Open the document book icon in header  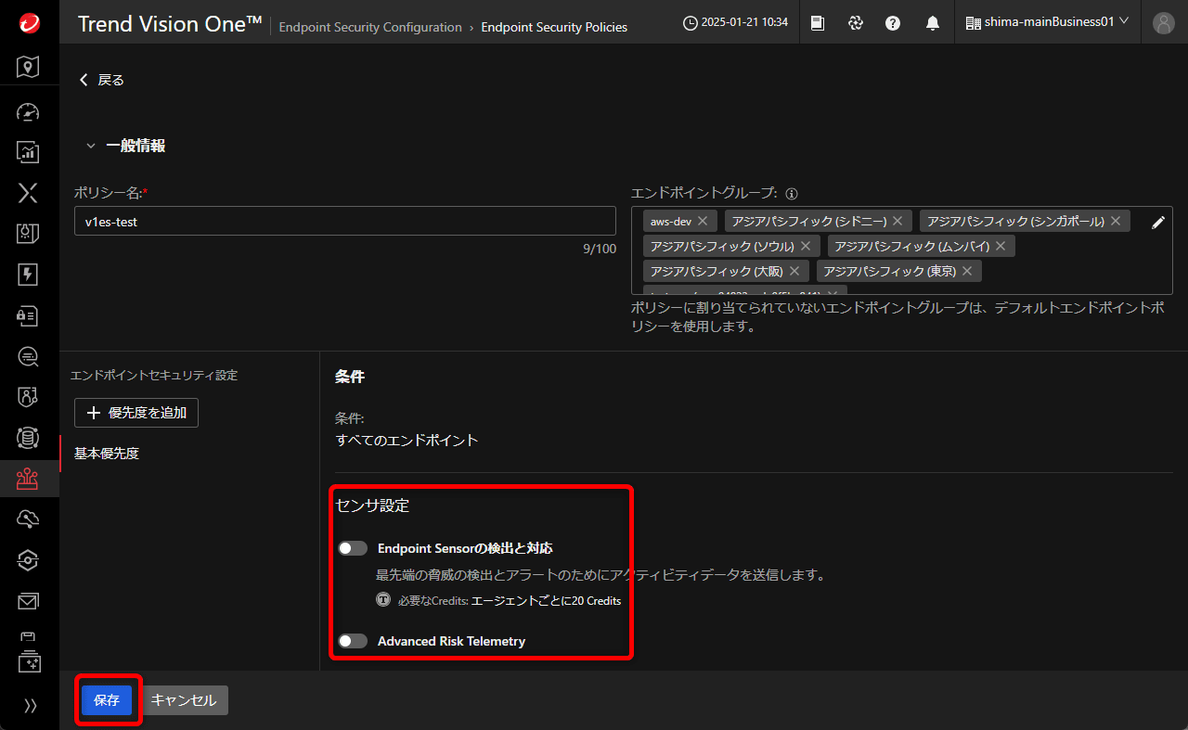click(818, 23)
